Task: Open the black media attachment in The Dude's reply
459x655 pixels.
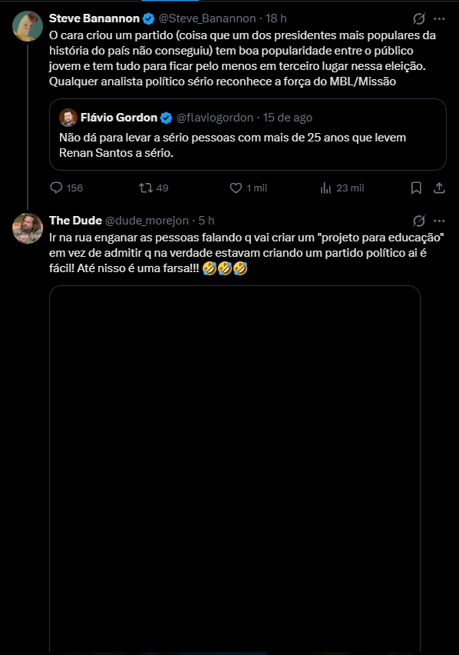Action: (235, 468)
